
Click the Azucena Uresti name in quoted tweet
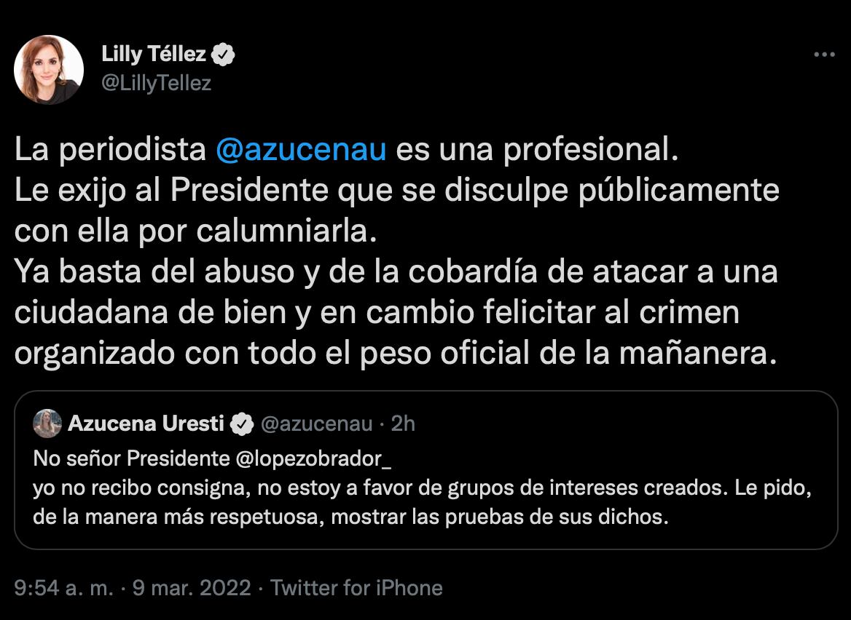(x=145, y=424)
